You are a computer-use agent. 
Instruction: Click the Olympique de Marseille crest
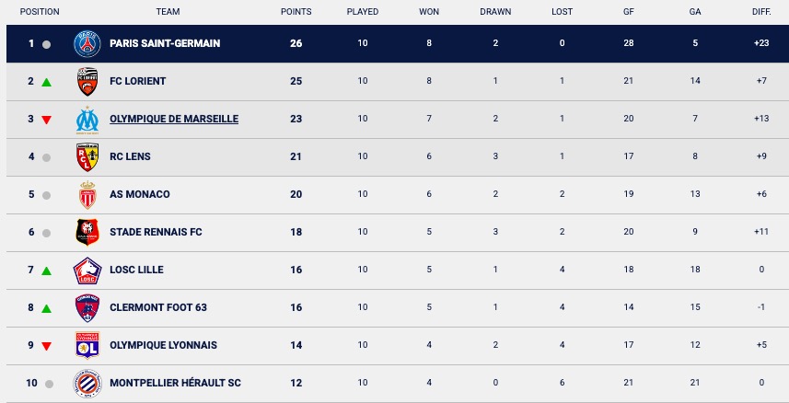(87, 119)
